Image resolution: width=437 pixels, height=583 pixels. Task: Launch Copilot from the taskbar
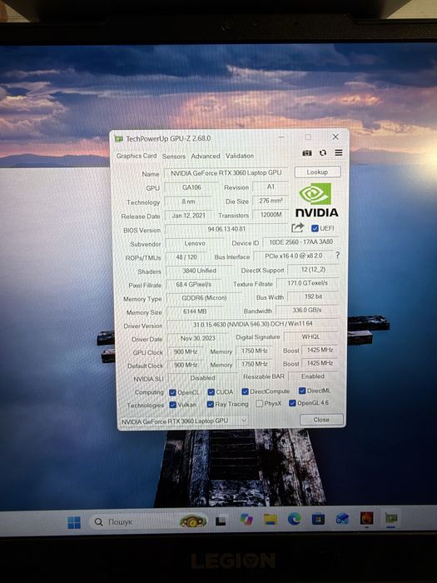(246, 520)
